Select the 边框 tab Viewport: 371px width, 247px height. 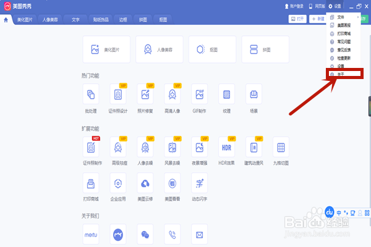123,20
